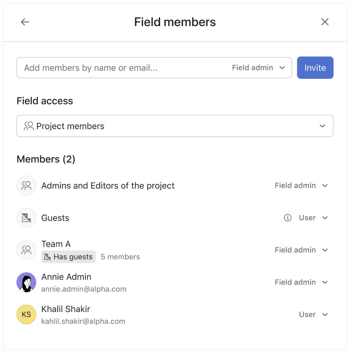Change role for Admins and Editors
The width and height of the screenshot is (350, 352).
click(x=301, y=186)
